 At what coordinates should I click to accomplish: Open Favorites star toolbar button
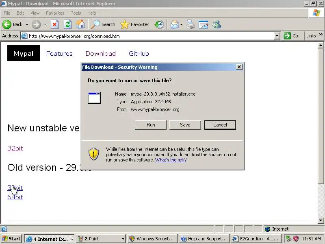point(135,24)
